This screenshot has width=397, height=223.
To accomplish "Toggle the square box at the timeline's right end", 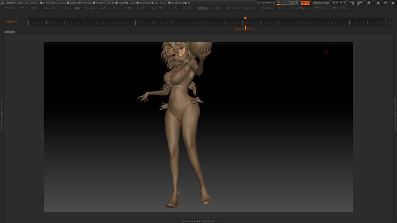I will 390,23.
